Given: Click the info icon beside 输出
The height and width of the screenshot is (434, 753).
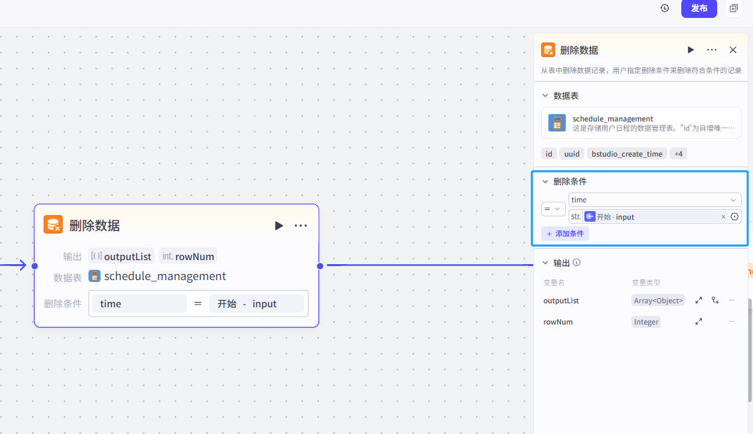Looking at the screenshot, I should 576,263.
